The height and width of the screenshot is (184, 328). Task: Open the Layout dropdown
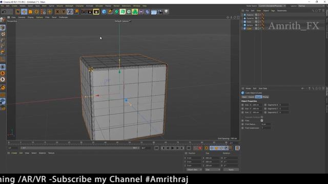312,6
